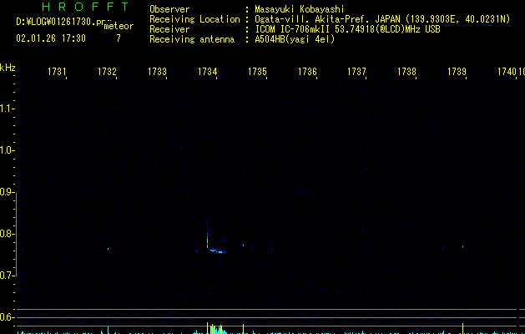
Task: Click the Receiving antenna field label
Action: click(192, 39)
